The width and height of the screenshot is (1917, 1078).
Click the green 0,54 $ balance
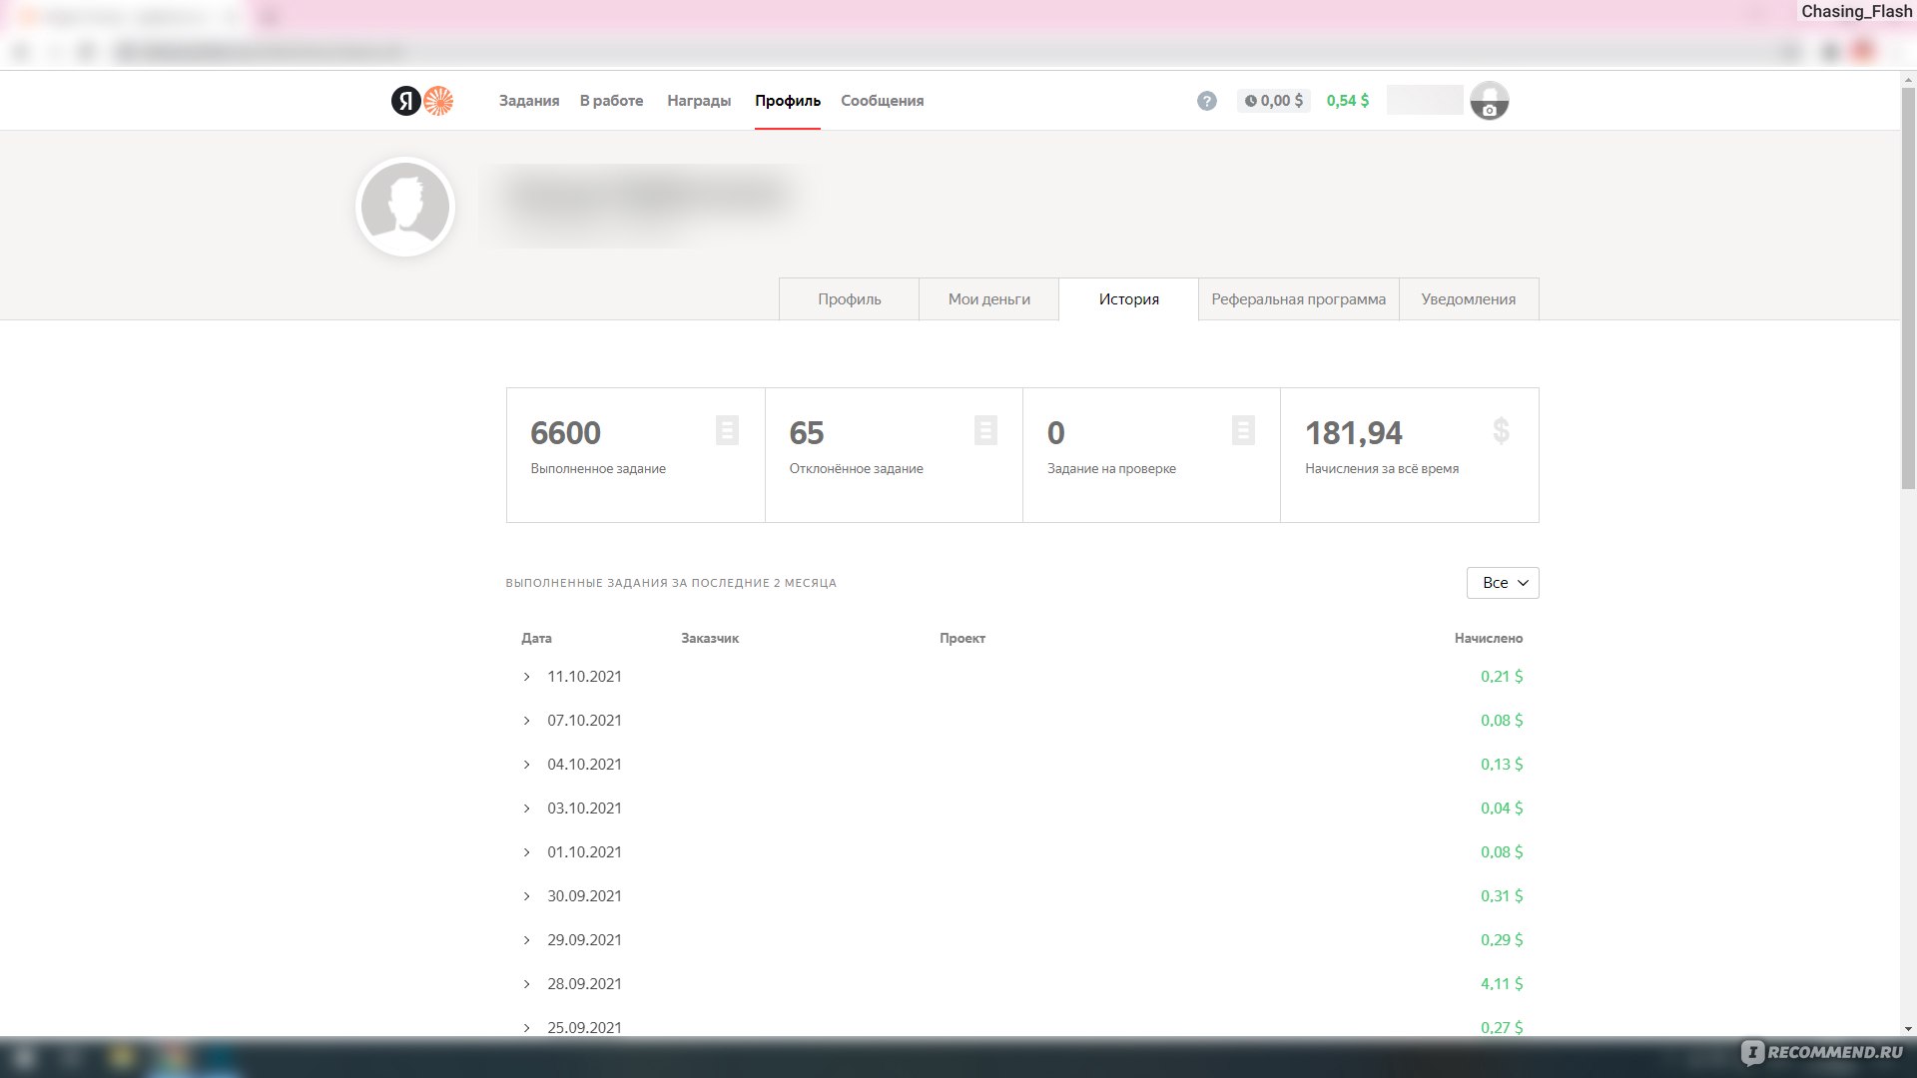tap(1348, 101)
